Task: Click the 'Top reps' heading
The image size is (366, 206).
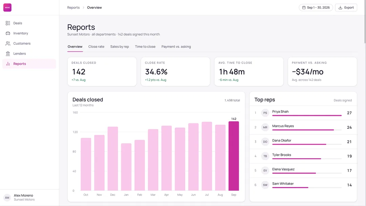Action: [264, 100]
